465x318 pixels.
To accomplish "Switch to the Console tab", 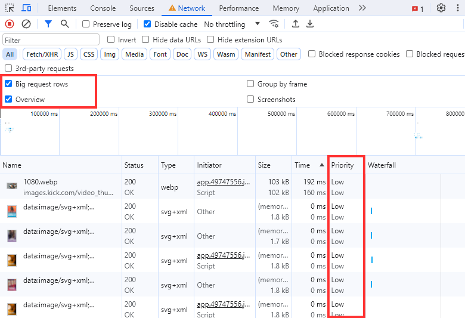I will click(x=103, y=8).
